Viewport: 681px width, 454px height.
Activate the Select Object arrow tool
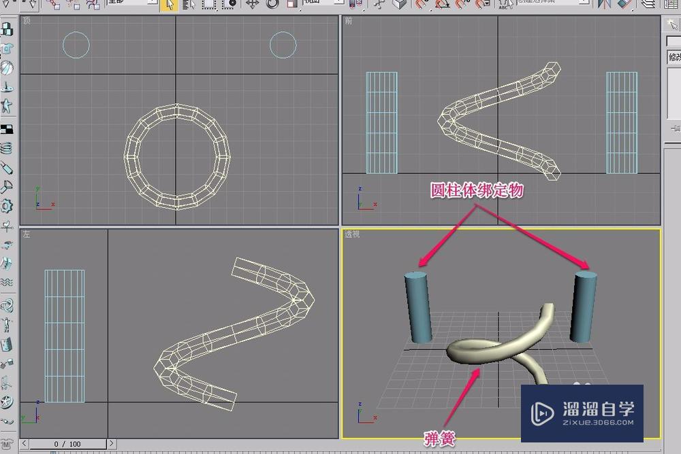click(x=170, y=4)
